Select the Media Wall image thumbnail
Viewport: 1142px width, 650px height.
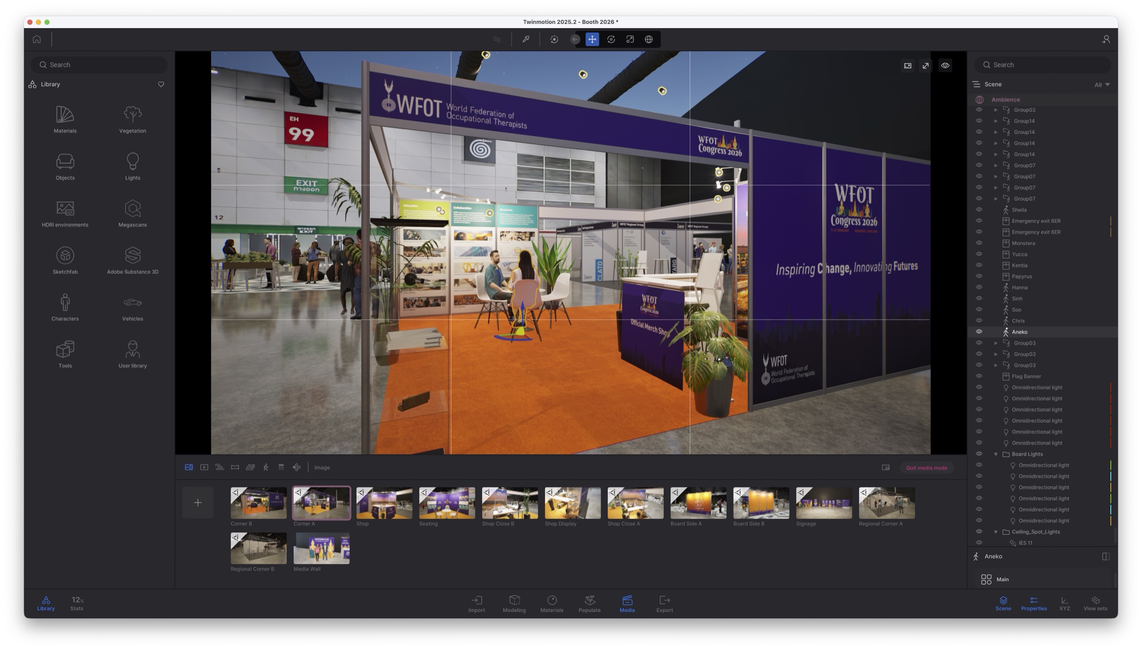pyautogui.click(x=321, y=548)
